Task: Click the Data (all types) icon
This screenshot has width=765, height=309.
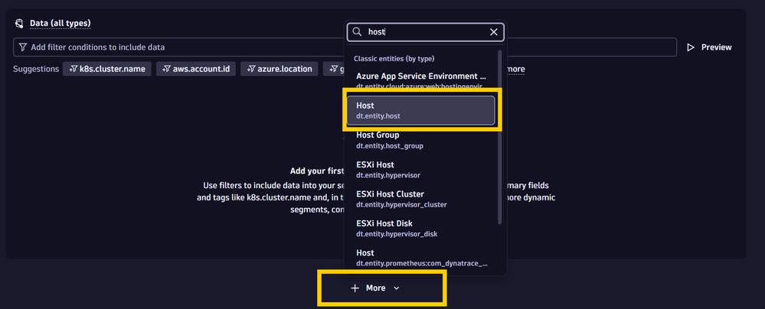Action: (19, 23)
